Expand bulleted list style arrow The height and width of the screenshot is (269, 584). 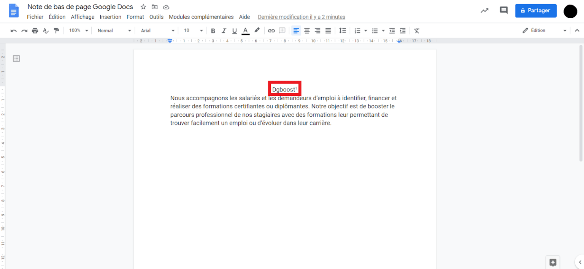[x=383, y=31]
